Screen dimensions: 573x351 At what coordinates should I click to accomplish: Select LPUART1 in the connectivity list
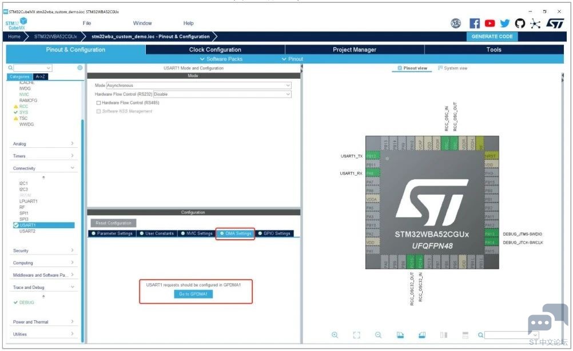click(x=29, y=201)
